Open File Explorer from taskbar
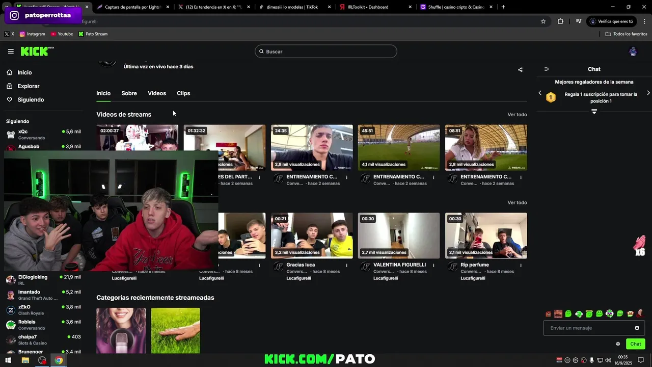Screen dimensions: 652x367 [25, 360]
